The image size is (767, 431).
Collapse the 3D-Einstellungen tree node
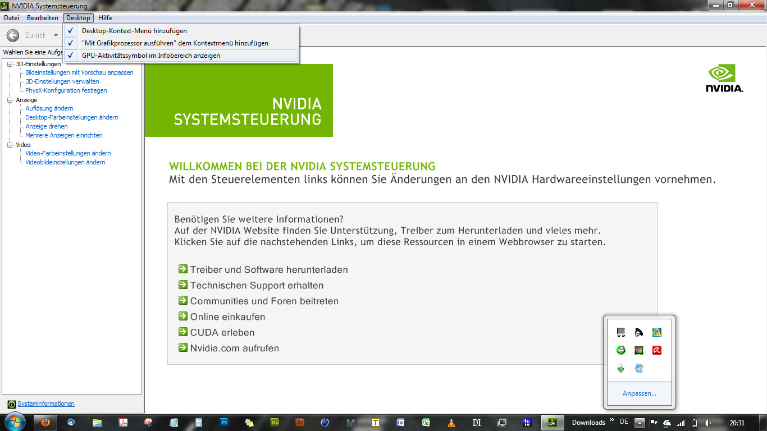[x=10, y=64]
